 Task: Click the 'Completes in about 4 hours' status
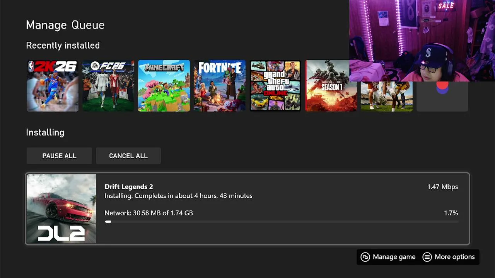pyautogui.click(x=179, y=196)
